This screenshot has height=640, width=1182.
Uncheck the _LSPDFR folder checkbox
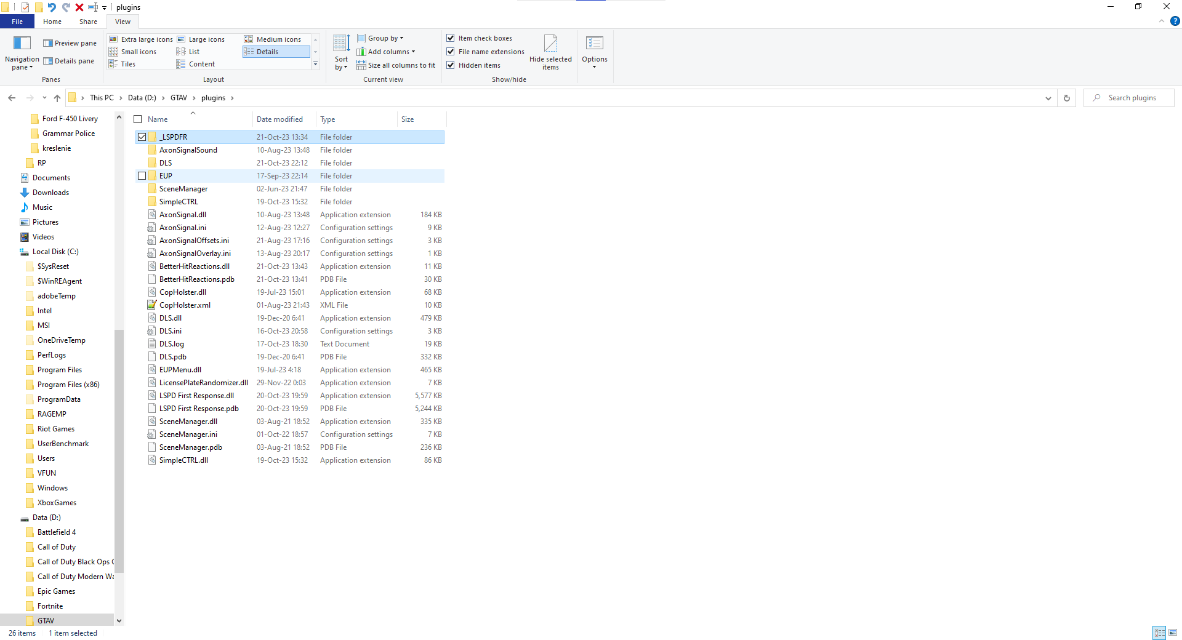(142, 137)
